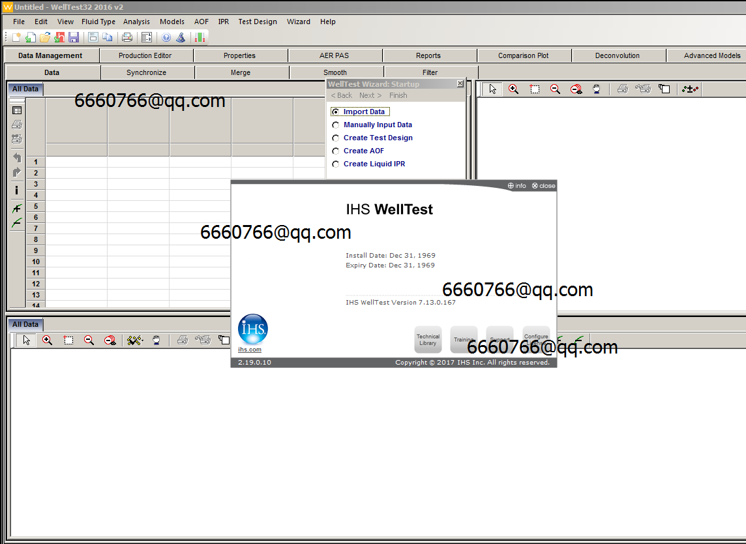
Task: Open the Merge sub-tab
Action: [241, 72]
